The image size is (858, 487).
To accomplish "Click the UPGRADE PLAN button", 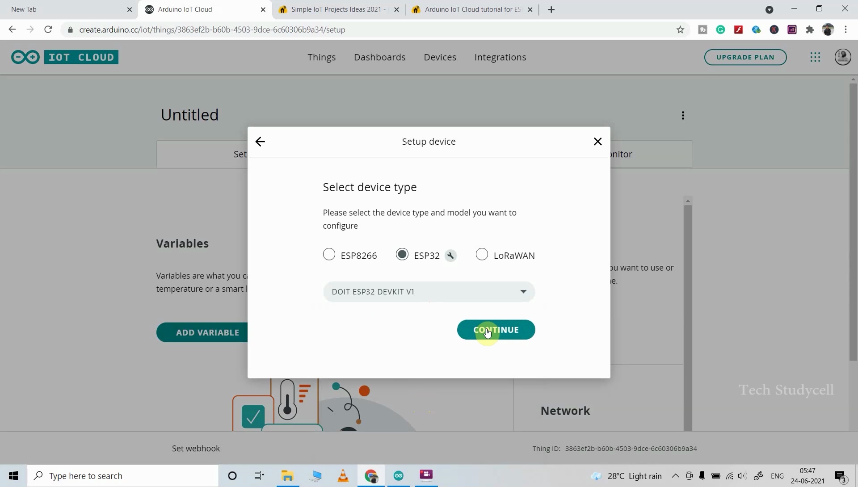I will click(x=745, y=57).
